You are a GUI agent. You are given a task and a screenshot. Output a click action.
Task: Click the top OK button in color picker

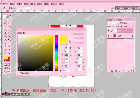(78, 34)
